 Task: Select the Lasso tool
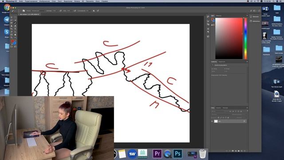(x=12, y=20)
